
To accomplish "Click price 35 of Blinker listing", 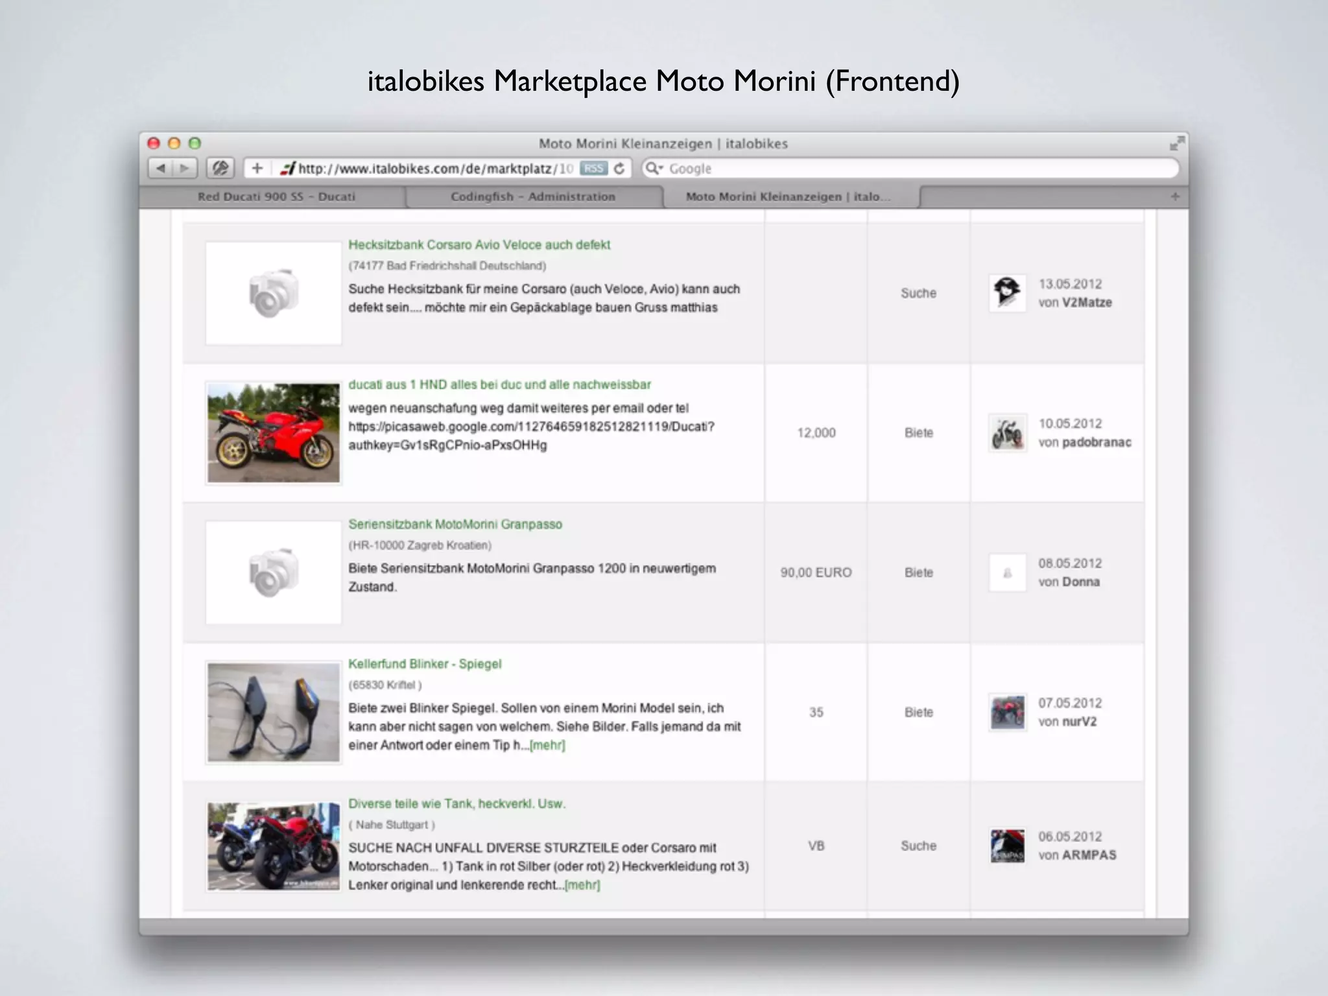I will 816,712.
